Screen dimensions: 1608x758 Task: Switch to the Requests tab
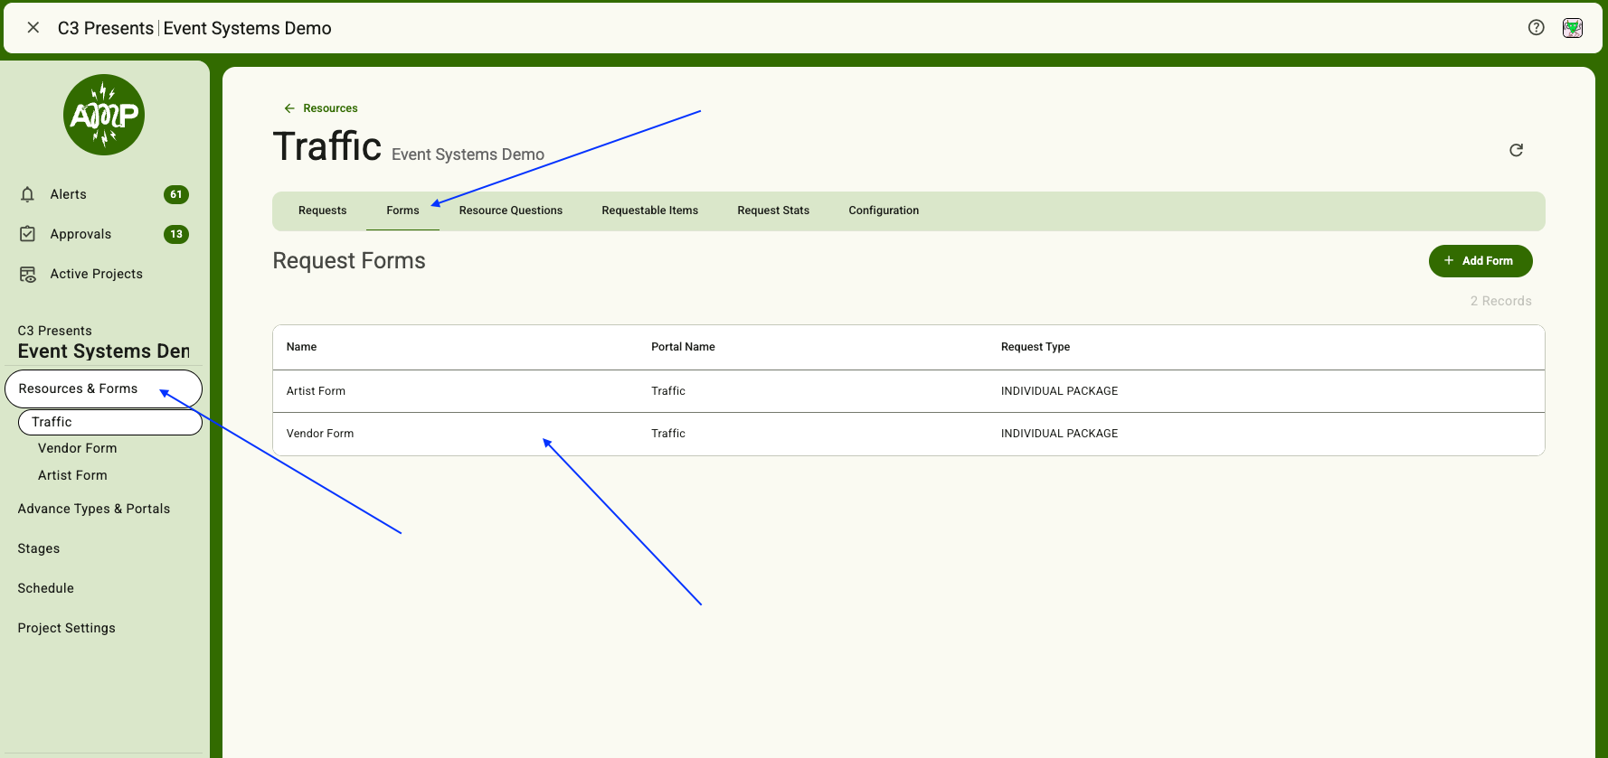[323, 211]
